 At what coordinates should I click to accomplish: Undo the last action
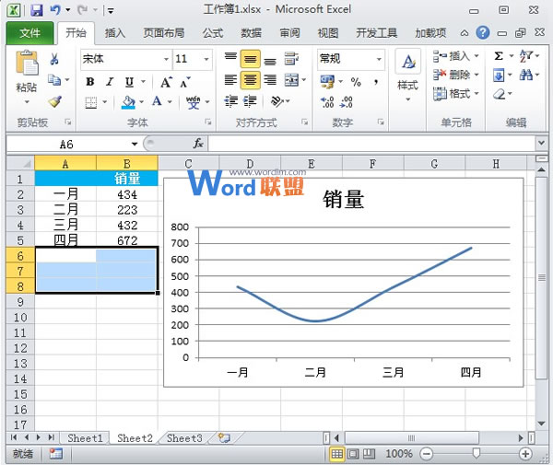(55, 10)
